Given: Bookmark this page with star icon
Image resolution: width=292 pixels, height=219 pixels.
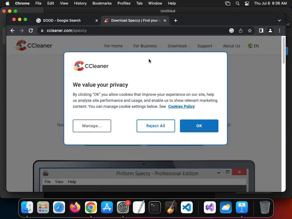Looking at the screenshot, I should [250, 31].
